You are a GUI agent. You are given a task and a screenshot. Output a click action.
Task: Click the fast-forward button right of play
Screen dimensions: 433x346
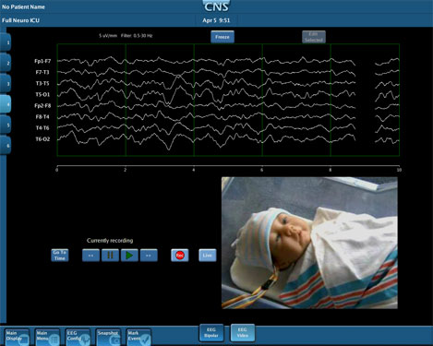149,256
